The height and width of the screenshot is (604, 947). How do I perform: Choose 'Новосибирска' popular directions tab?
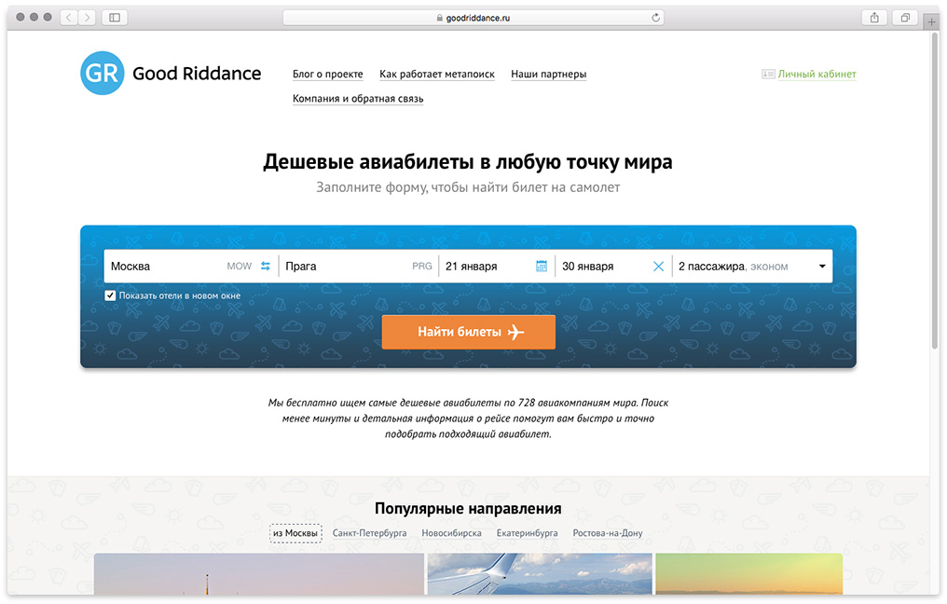pyautogui.click(x=451, y=533)
